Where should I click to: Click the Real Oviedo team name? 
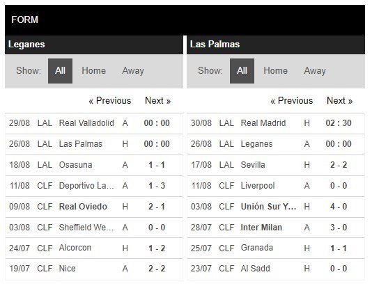point(83,207)
